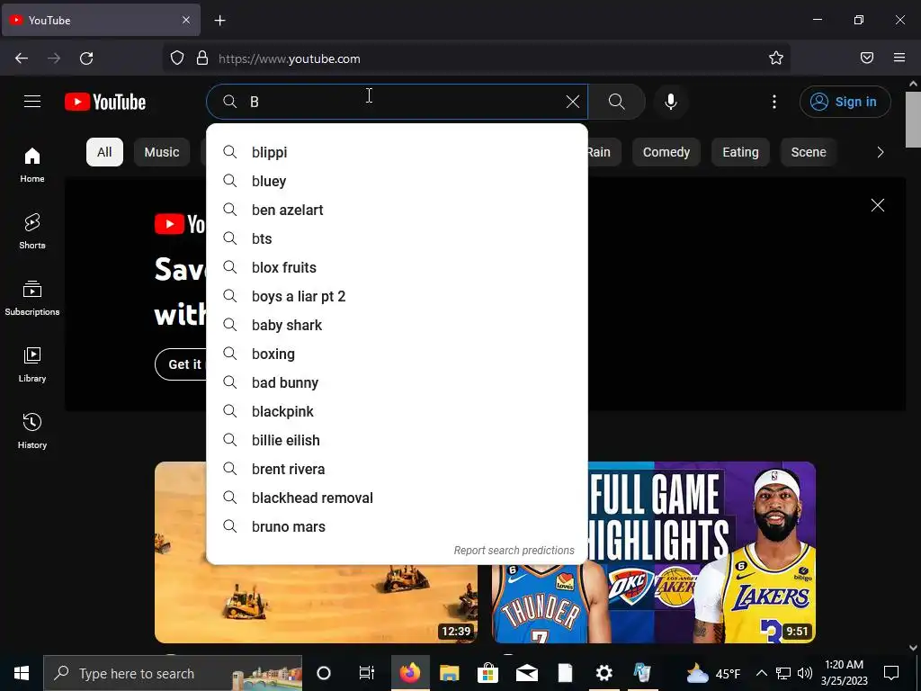Bookmark this page with star icon
The height and width of the screenshot is (691, 921).
(x=776, y=58)
